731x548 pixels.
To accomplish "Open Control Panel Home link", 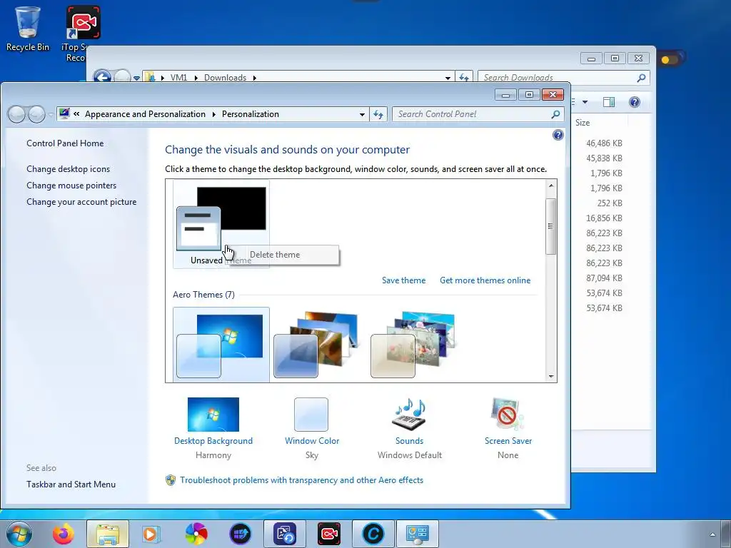I will coord(65,143).
